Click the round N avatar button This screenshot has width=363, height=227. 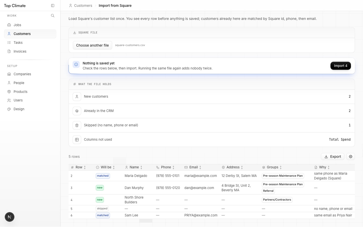click(x=10, y=217)
